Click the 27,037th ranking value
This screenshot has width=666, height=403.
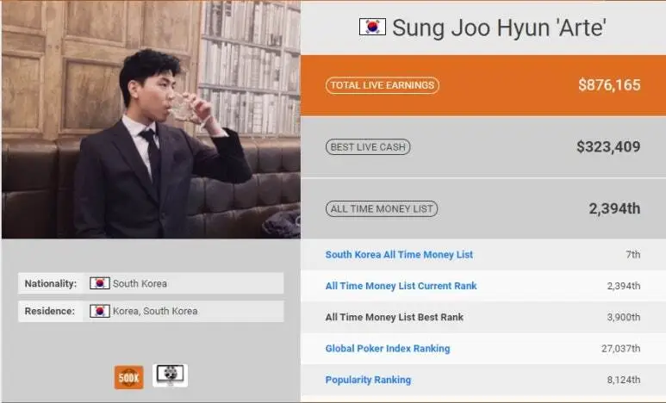(x=620, y=349)
